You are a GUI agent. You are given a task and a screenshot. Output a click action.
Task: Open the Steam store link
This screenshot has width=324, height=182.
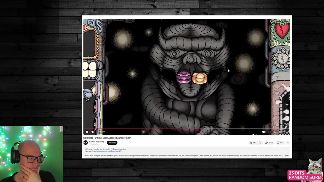(x=107, y=151)
